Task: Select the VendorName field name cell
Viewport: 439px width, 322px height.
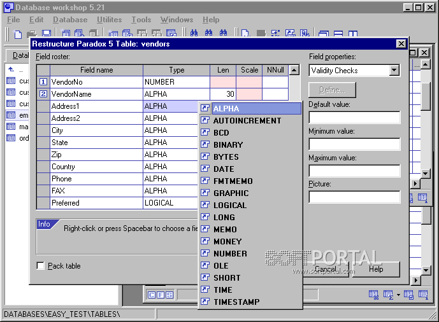Action: coord(97,94)
